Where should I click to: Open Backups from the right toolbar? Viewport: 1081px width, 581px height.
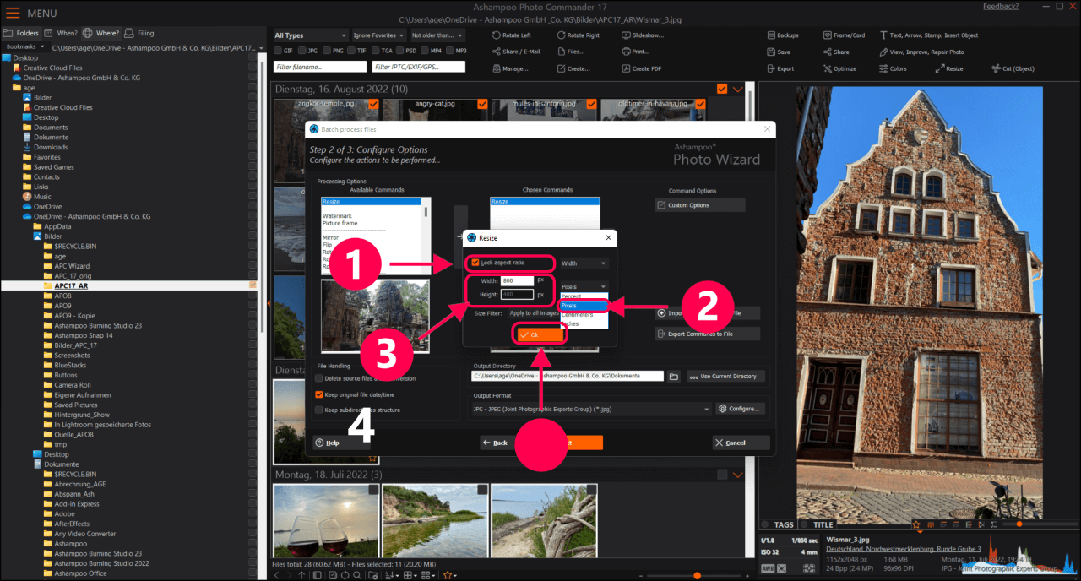[772, 35]
